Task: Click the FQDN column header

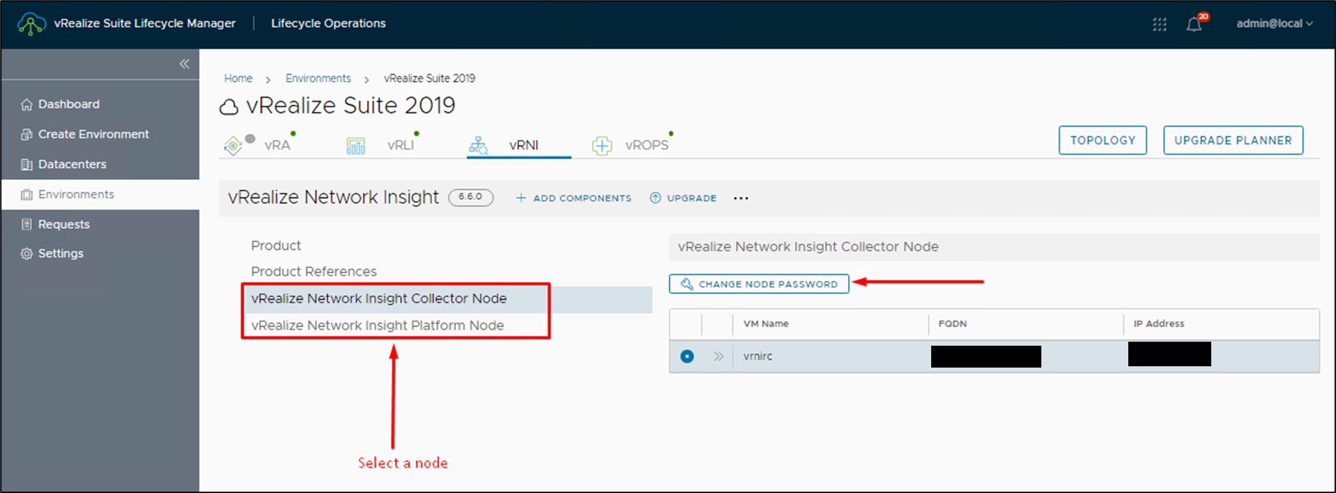Action: (952, 324)
